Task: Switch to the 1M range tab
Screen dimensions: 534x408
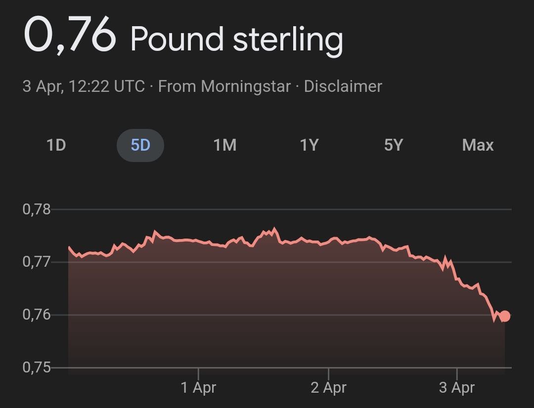Action: coord(224,145)
